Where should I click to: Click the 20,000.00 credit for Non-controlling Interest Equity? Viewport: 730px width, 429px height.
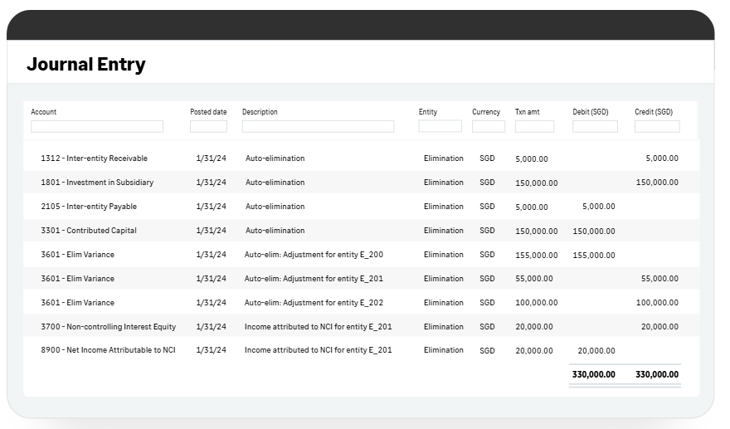pyautogui.click(x=659, y=327)
